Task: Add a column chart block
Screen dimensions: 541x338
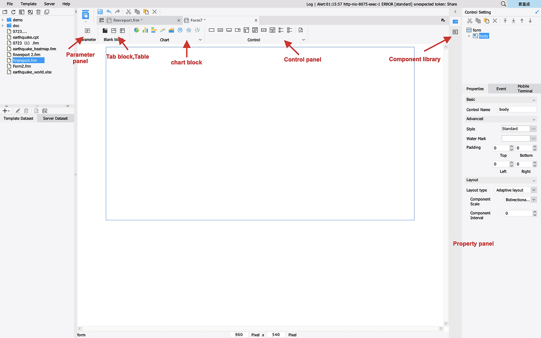Action: tap(145, 30)
